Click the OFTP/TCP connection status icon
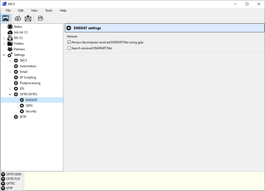Screen dimensions: 265x191 (x=3, y=179)
